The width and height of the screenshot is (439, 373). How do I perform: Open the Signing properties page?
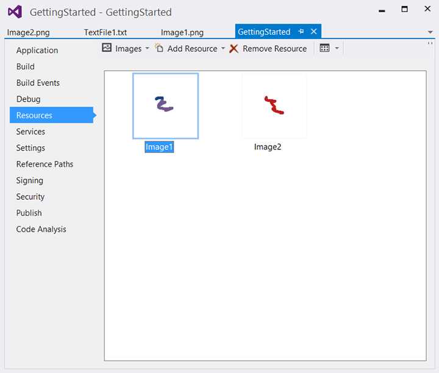click(x=30, y=180)
